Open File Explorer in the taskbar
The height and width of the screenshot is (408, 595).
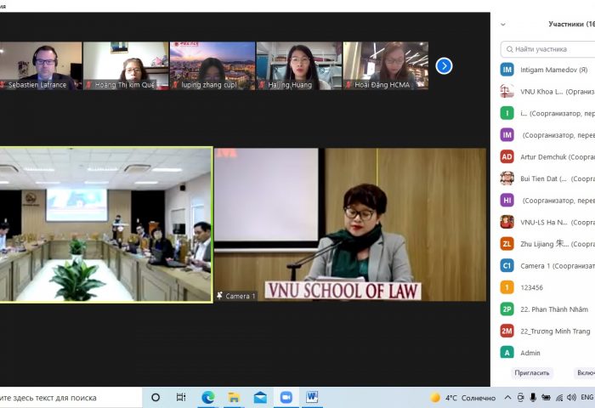coord(234,397)
